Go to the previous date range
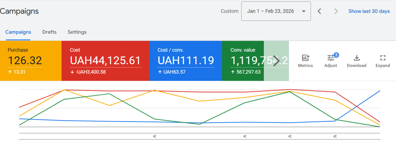The image size is (396, 141). (319, 11)
